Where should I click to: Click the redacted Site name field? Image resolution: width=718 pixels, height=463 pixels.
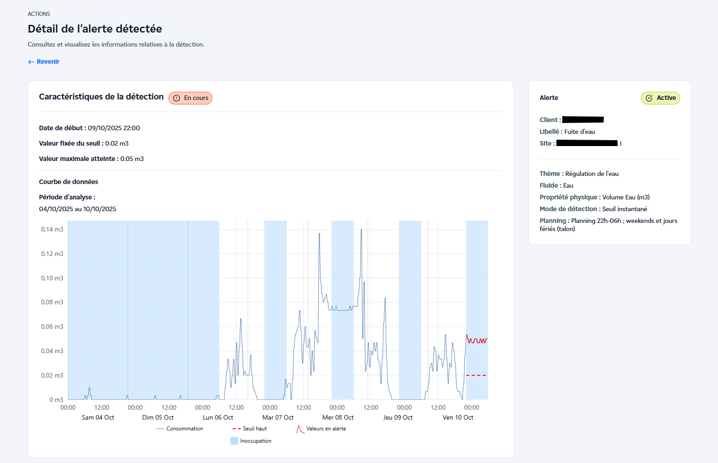tap(587, 143)
